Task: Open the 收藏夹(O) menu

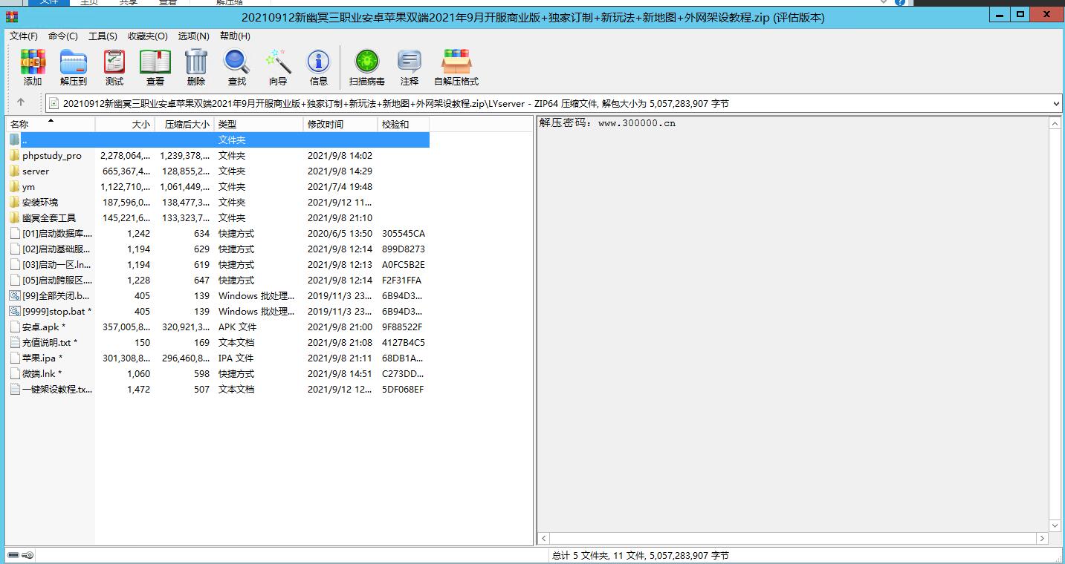Action: point(147,36)
